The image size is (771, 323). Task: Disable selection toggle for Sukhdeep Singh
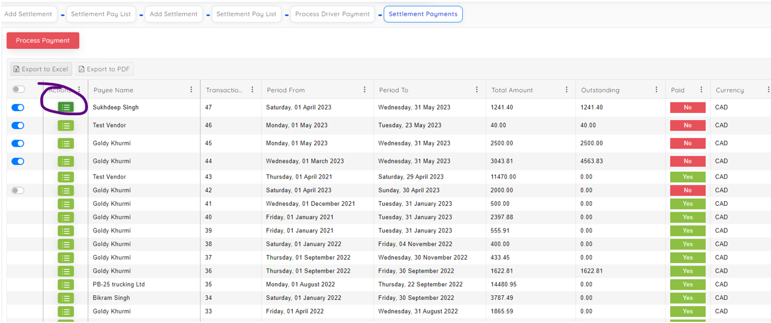18,108
